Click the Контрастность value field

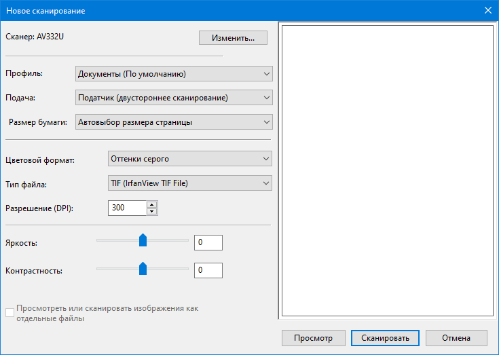coord(208,270)
